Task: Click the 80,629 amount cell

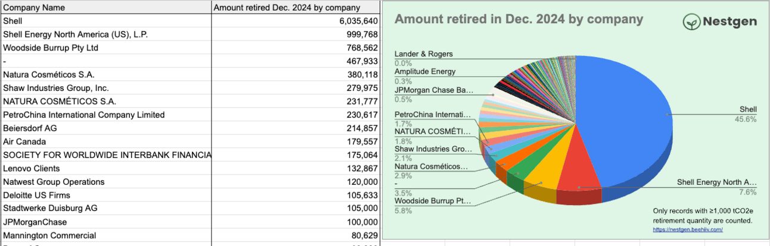Action: [x=296, y=235]
